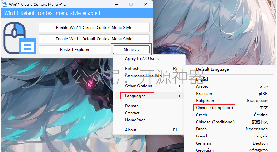Screen dimensions: 277x152
Task: Click the large mouse logo image
Action: 19,38
